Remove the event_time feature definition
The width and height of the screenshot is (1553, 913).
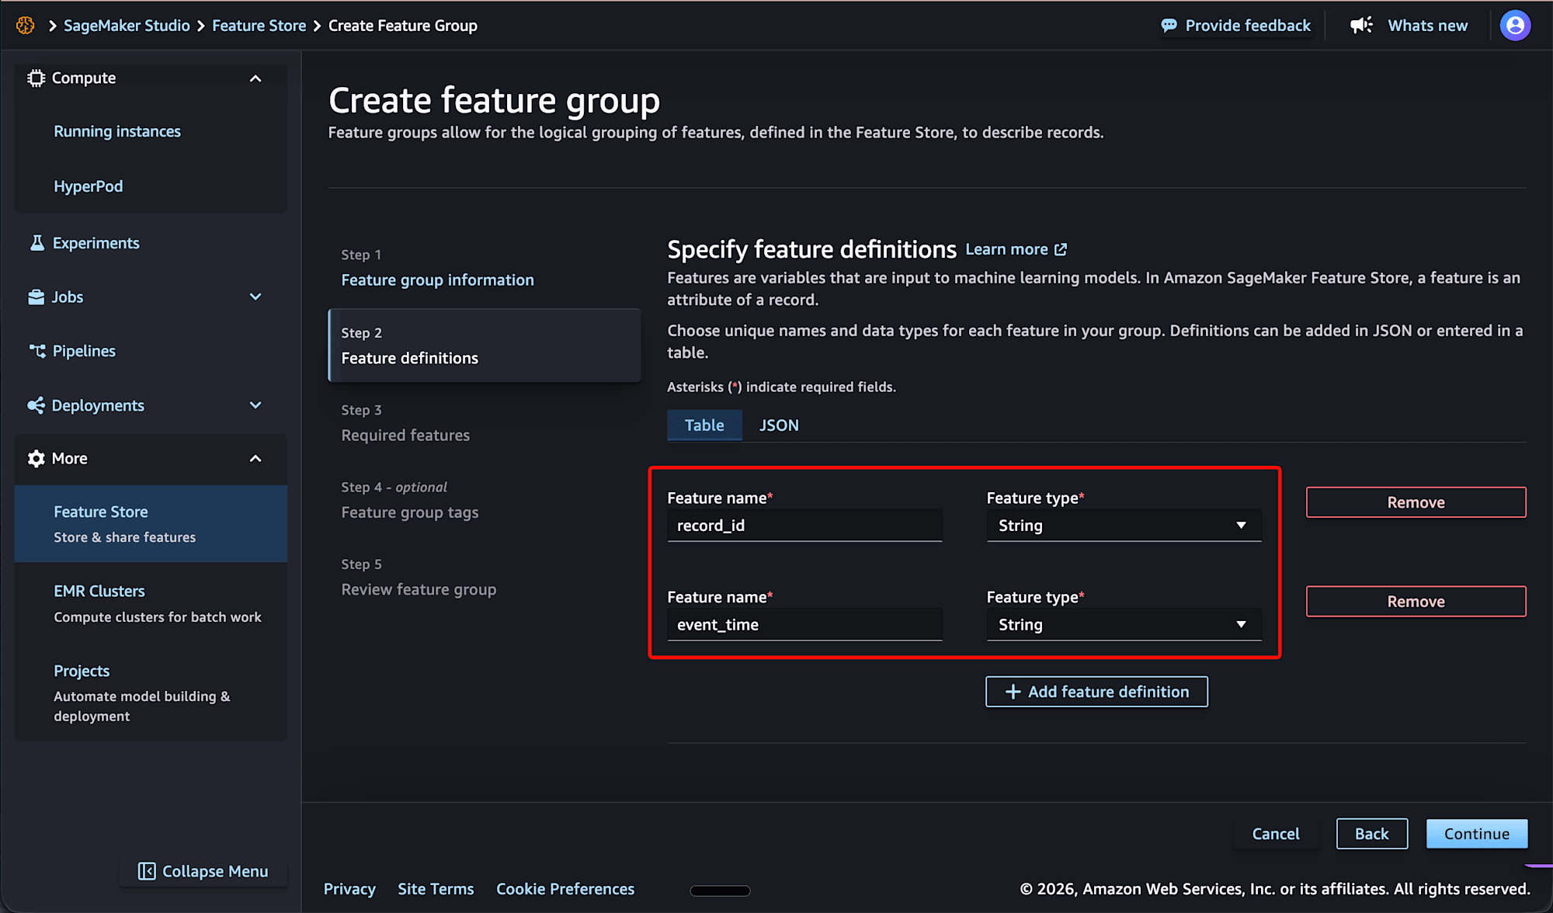point(1416,602)
